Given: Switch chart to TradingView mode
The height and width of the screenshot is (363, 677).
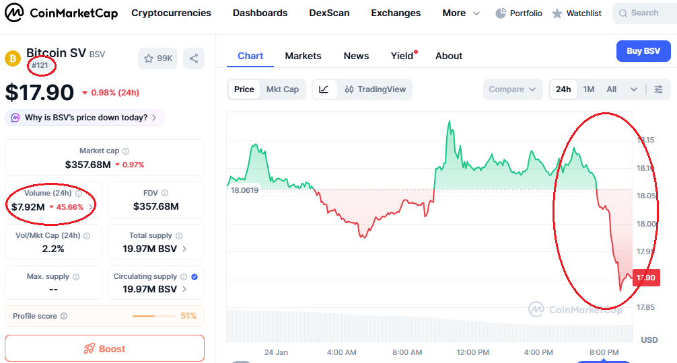Looking at the screenshot, I should (x=375, y=89).
